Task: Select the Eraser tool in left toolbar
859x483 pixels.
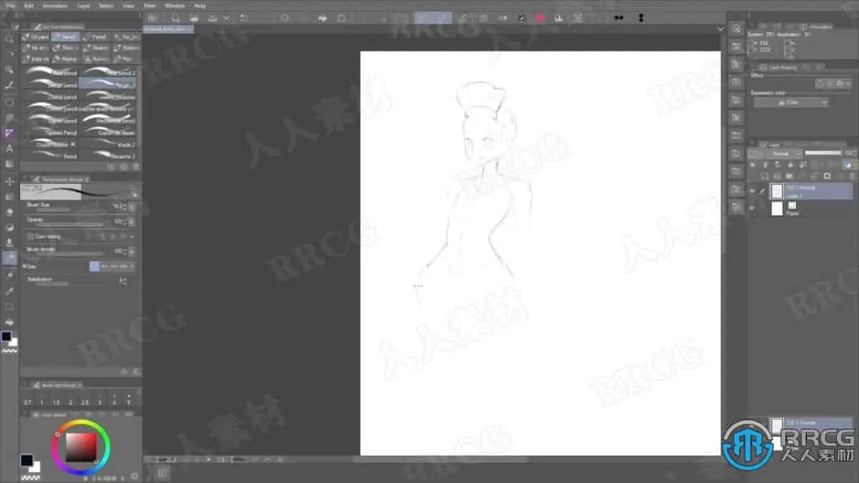Action: pyautogui.click(x=9, y=212)
